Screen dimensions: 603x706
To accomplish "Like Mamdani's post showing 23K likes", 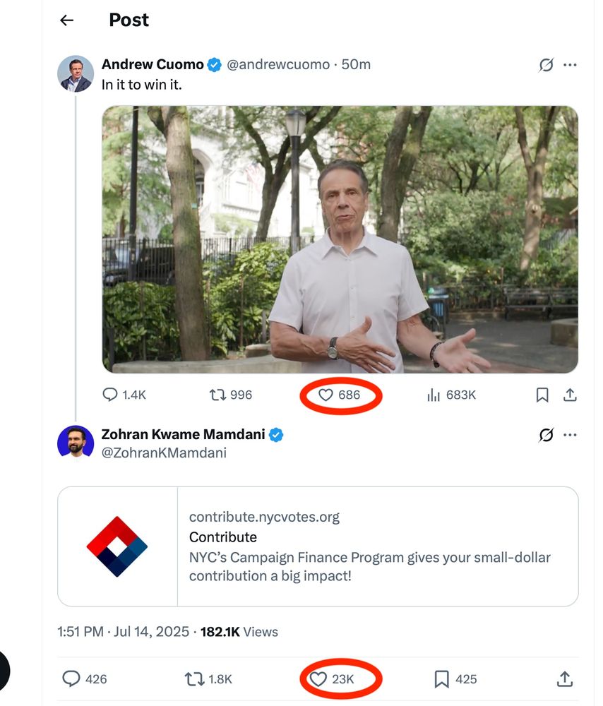I will pos(331,679).
